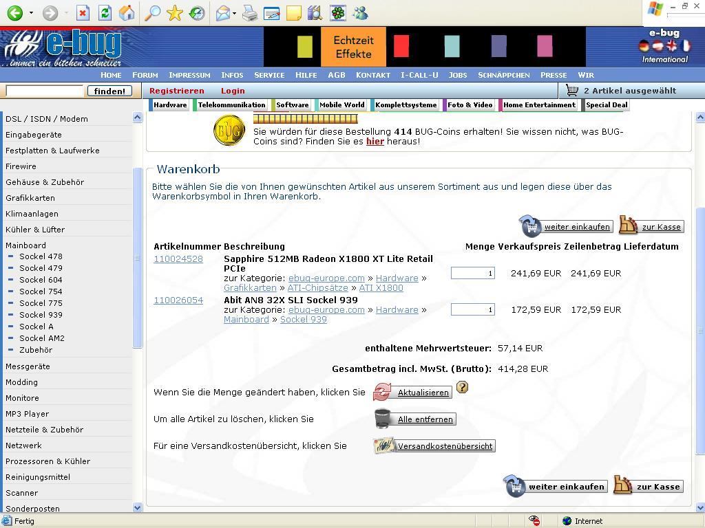705x528 pixels.
Task: Open dropdown arrow next to Back button
Action: 31,13
